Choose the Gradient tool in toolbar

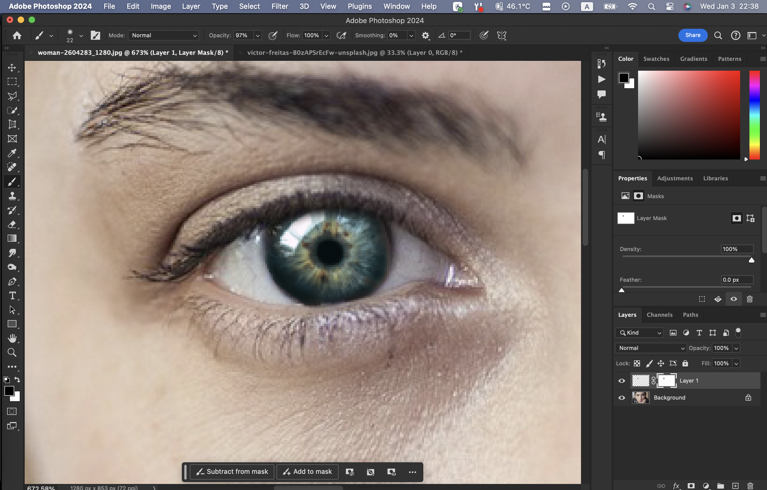[x=12, y=239]
